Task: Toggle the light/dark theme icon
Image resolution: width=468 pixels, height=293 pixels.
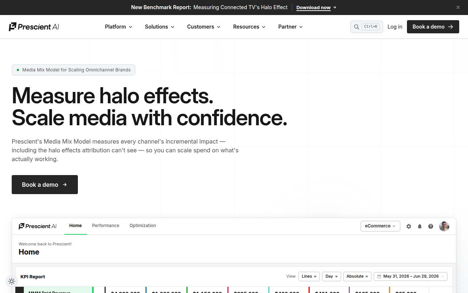Action: (12, 281)
